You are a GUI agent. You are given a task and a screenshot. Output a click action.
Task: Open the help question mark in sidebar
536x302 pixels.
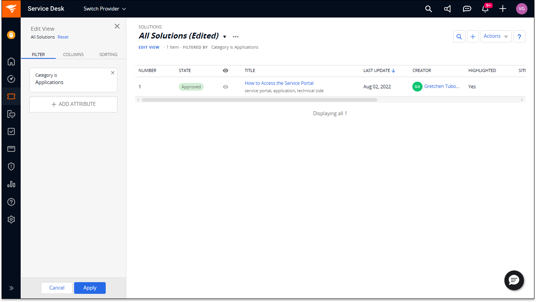point(11,202)
